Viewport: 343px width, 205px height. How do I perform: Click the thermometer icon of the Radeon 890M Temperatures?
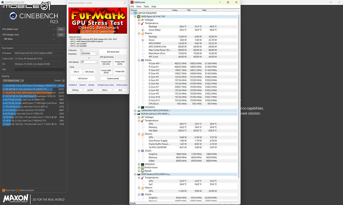[x=143, y=178]
